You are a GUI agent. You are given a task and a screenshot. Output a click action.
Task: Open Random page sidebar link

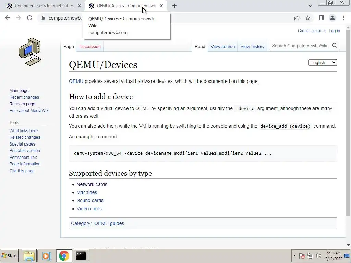(x=22, y=104)
